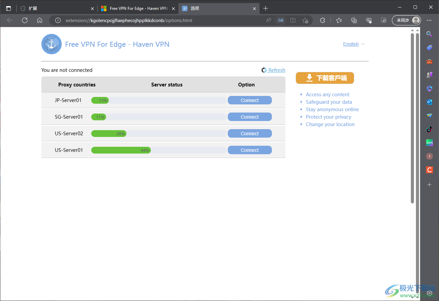Open sidebar iQIYI icon
439x301 pixels.
(x=430, y=143)
